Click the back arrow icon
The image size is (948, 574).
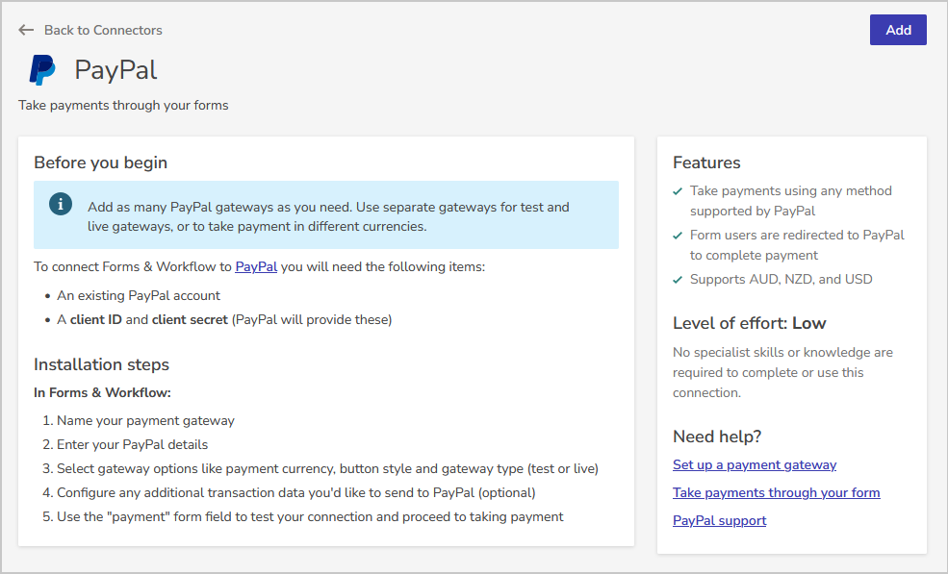coord(26,30)
